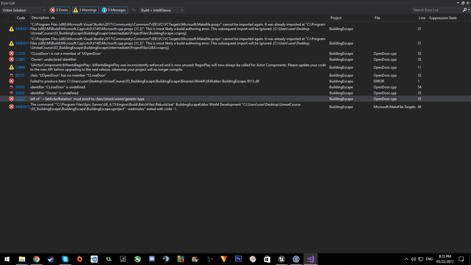Open the C4996 warning code link
The image size is (471, 265).
click(x=20, y=67)
